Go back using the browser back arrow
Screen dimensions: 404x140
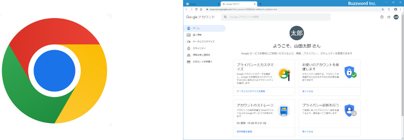click(x=187, y=9)
